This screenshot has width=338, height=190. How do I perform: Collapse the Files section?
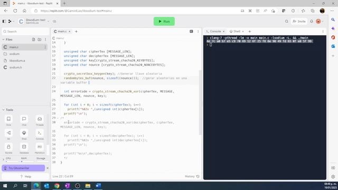pyautogui.click(x=3, y=40)
